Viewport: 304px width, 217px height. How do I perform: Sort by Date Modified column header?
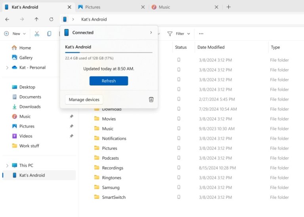(211, 47)
